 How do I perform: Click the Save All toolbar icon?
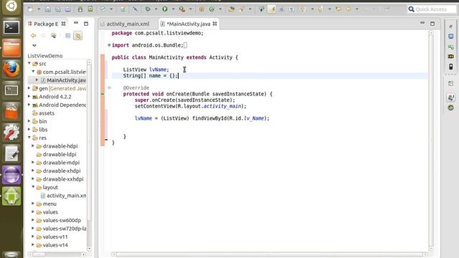[58, 9]
